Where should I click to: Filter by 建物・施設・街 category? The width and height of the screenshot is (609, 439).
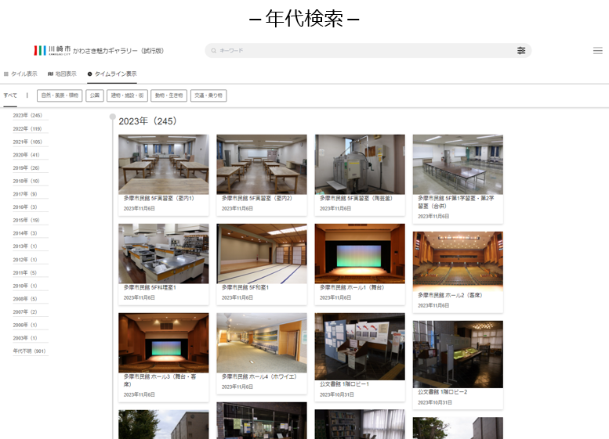(127, 95)
